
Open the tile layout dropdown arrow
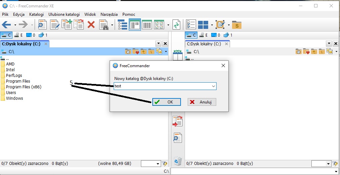tap(212, 25)
